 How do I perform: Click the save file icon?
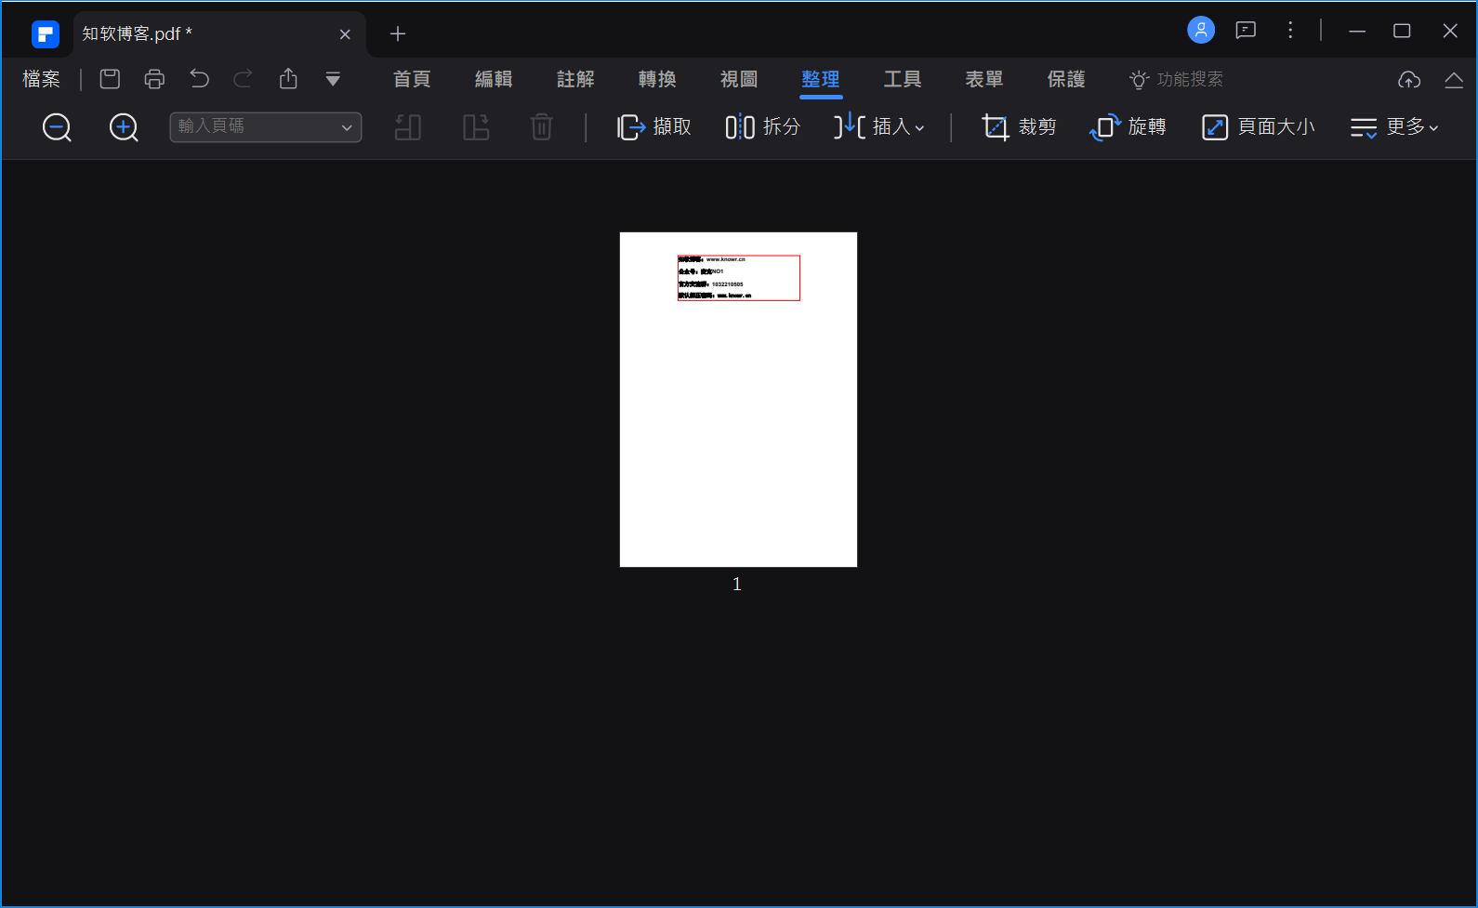[110, 79]
